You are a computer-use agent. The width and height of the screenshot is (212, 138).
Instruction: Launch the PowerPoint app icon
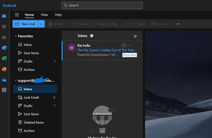point(4,69)
